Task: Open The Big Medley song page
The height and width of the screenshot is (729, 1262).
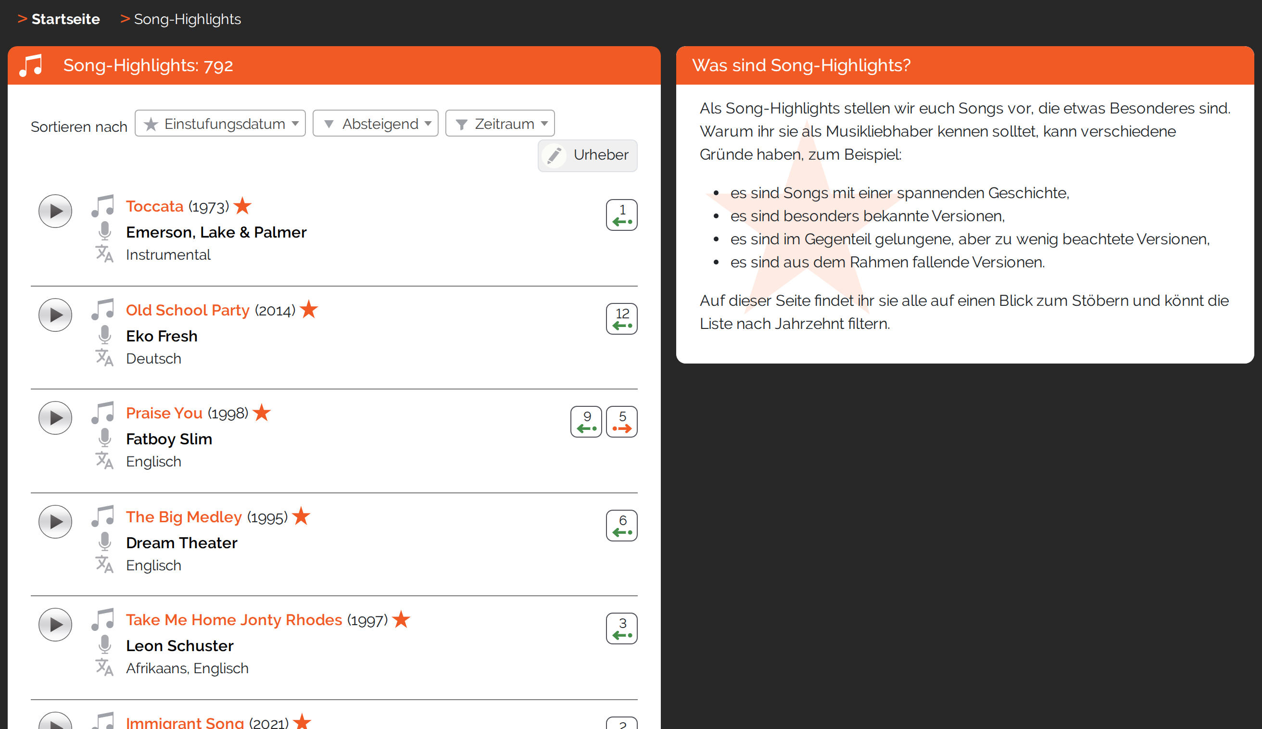Action: point(184,517)
